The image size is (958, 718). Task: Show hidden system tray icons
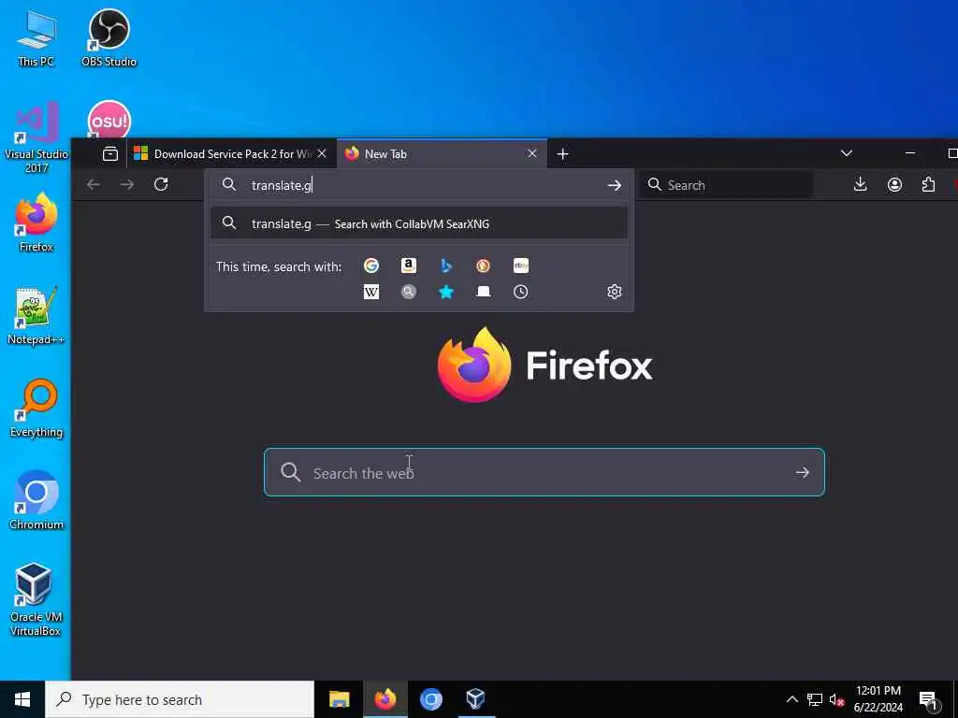[x=791, y=699]
